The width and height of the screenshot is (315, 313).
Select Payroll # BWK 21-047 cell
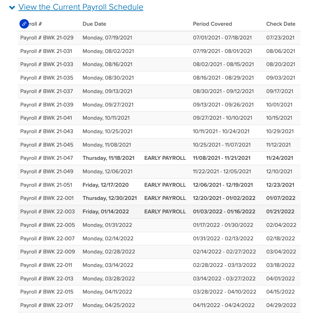(x=46, y=158)
